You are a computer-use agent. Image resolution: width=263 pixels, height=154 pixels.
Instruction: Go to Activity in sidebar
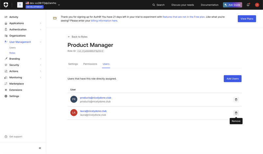(x=14, y=17)
